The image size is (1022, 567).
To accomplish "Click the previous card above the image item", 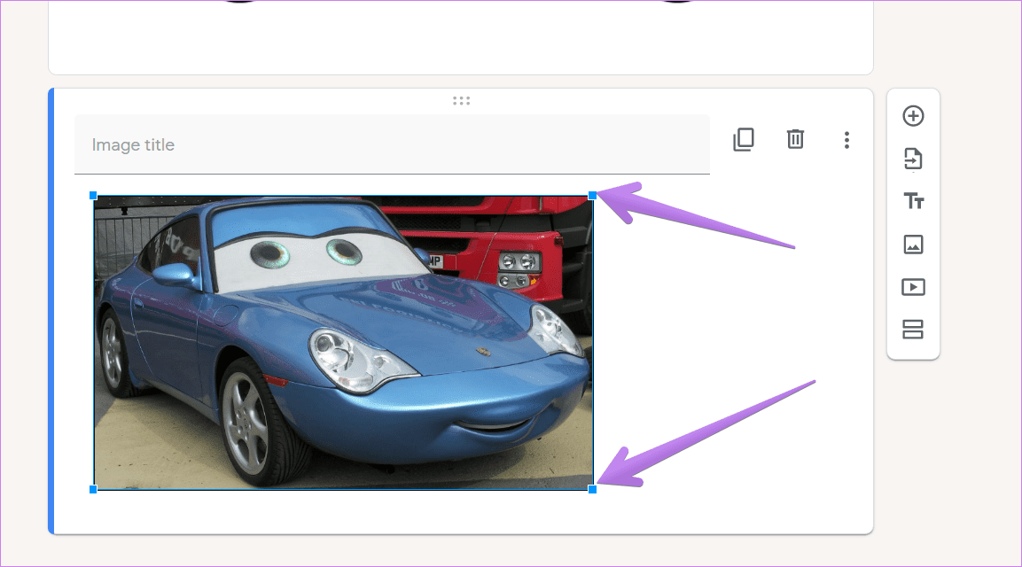I will [461, 37].
